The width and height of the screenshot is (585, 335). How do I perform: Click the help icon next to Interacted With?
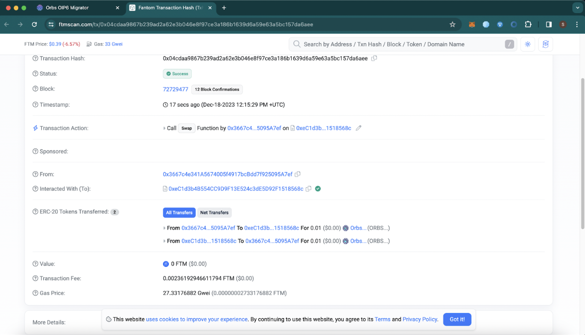tap(35, 189)
